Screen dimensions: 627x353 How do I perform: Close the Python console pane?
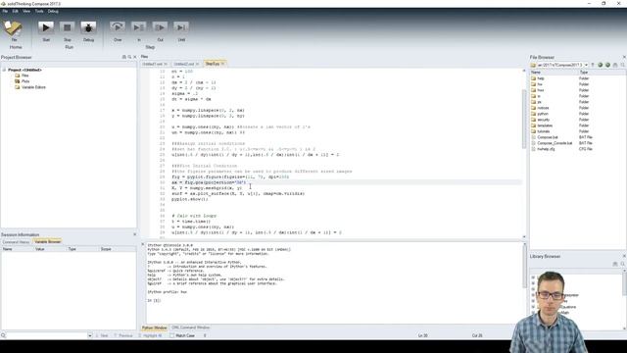tap(143, 244)
